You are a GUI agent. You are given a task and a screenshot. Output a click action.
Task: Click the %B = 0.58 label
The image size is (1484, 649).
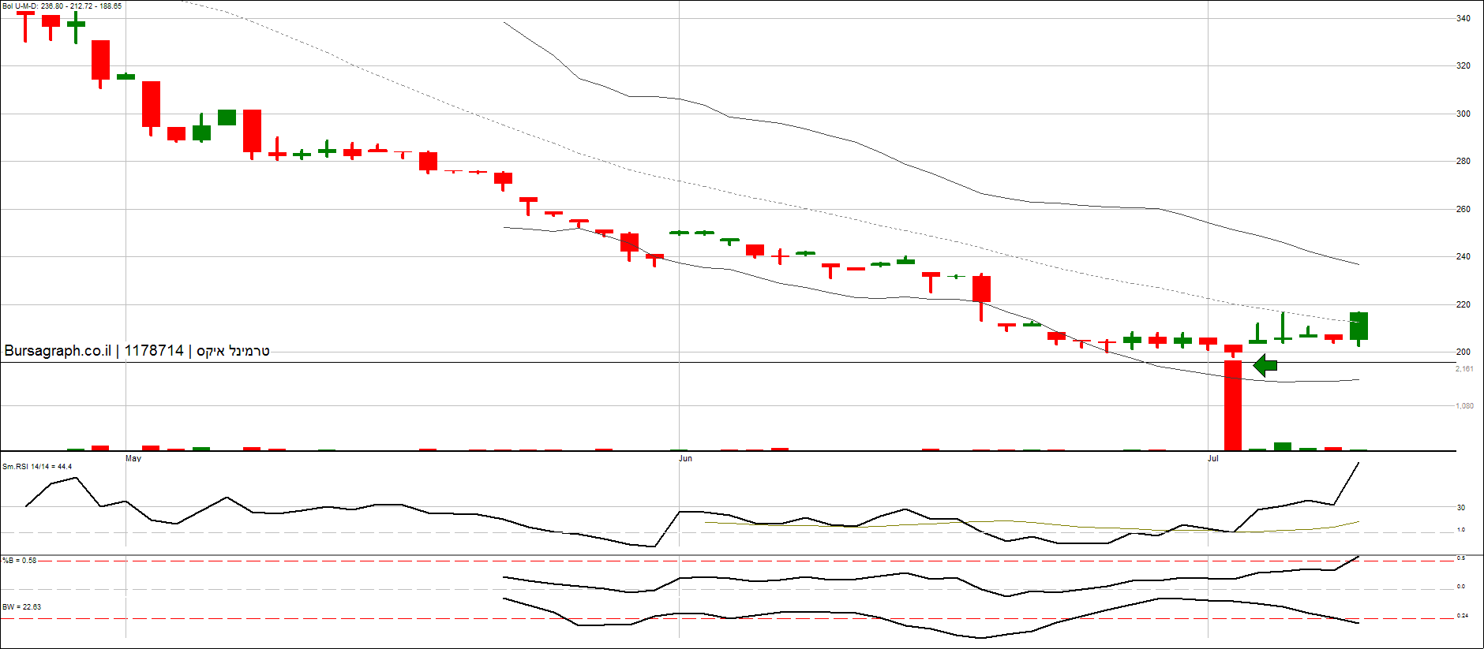coord(19,561)
